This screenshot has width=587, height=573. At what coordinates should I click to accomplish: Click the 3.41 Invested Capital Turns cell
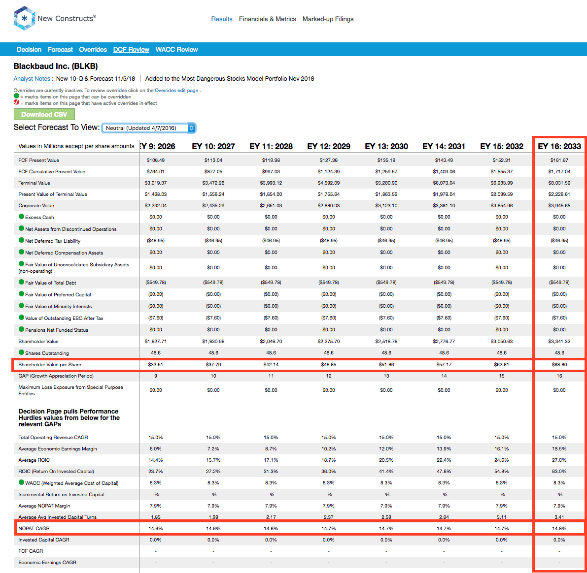tap(559, 517)
